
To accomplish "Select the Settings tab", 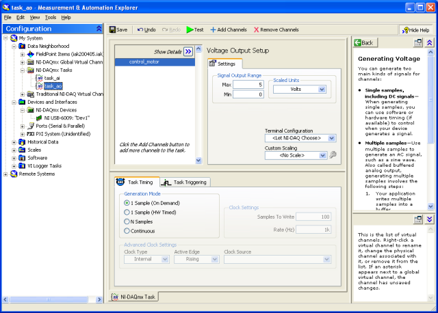I will (x=225, y=64).
